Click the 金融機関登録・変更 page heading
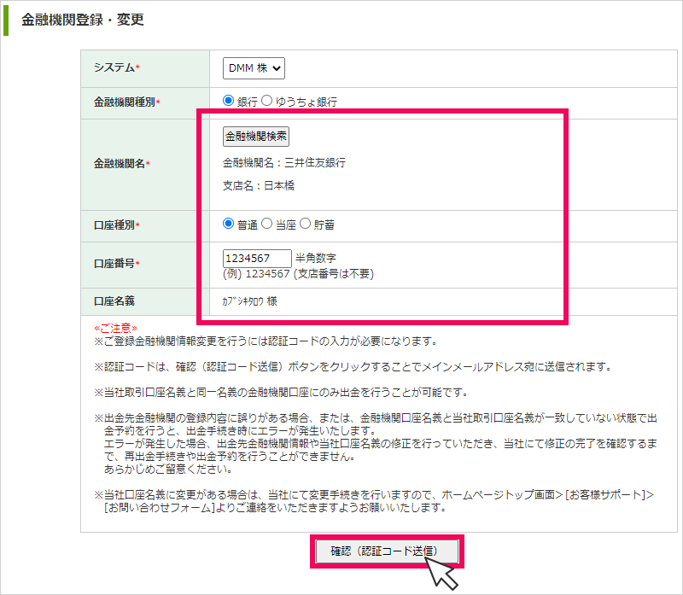Viewport: 683px width, 595px height. (x=82, y=20)
